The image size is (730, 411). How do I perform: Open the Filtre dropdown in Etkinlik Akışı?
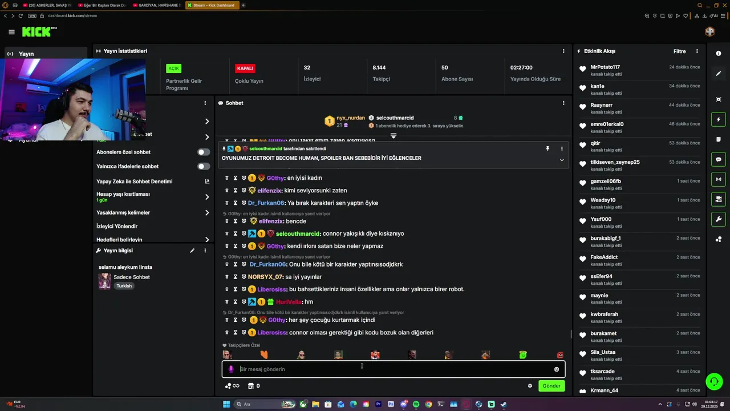pyautogui.click(x=680, y=51)
